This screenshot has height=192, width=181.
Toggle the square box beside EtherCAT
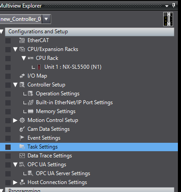tap(8, 41)
